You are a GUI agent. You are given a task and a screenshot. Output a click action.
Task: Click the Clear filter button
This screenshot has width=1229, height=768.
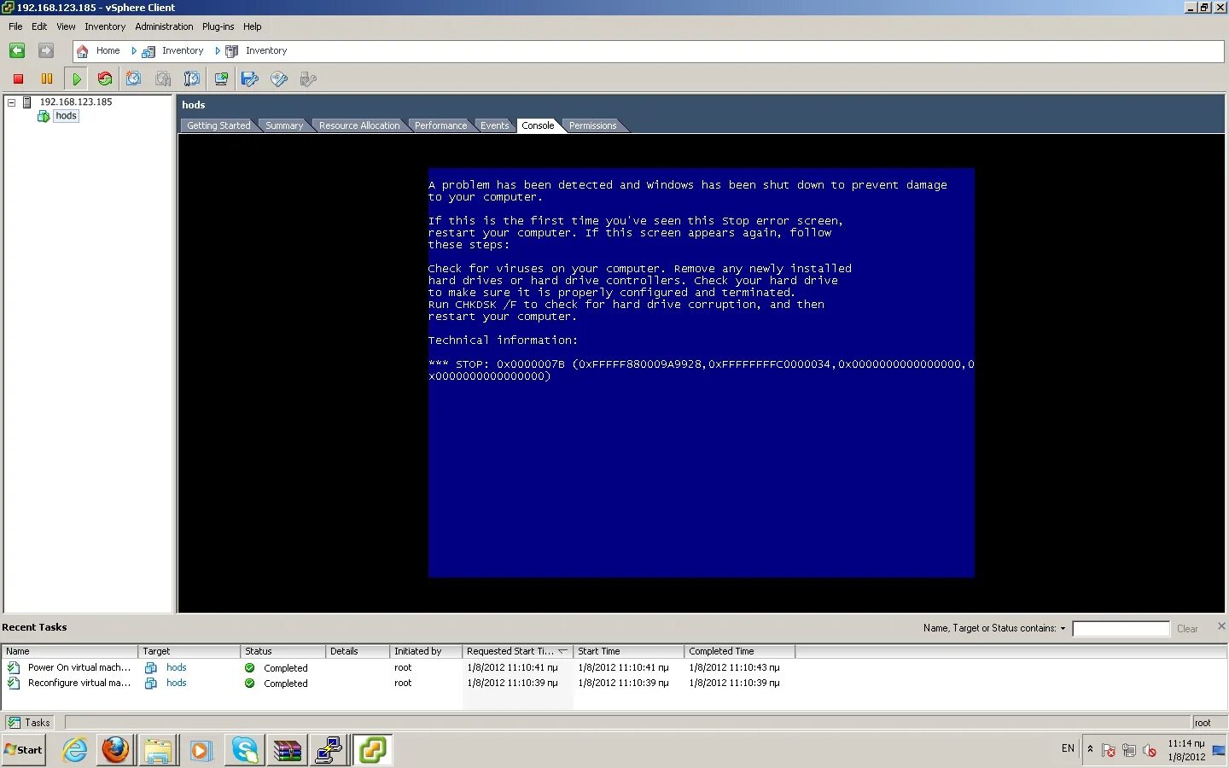pos(1187,629)
